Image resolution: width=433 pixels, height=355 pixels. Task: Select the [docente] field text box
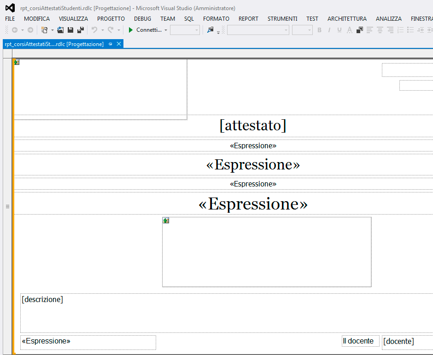tap(407, 343)
